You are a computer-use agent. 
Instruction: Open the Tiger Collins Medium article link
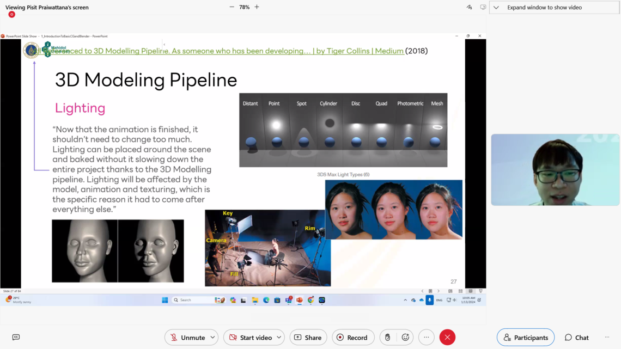click(240, 51)
